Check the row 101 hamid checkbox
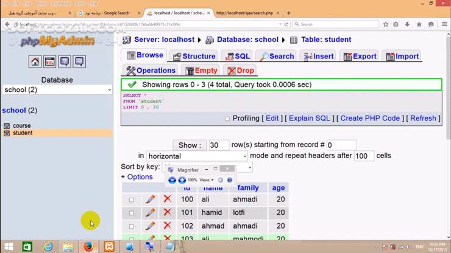The height and width of the screenshot is (253, 451). point(132,213)
